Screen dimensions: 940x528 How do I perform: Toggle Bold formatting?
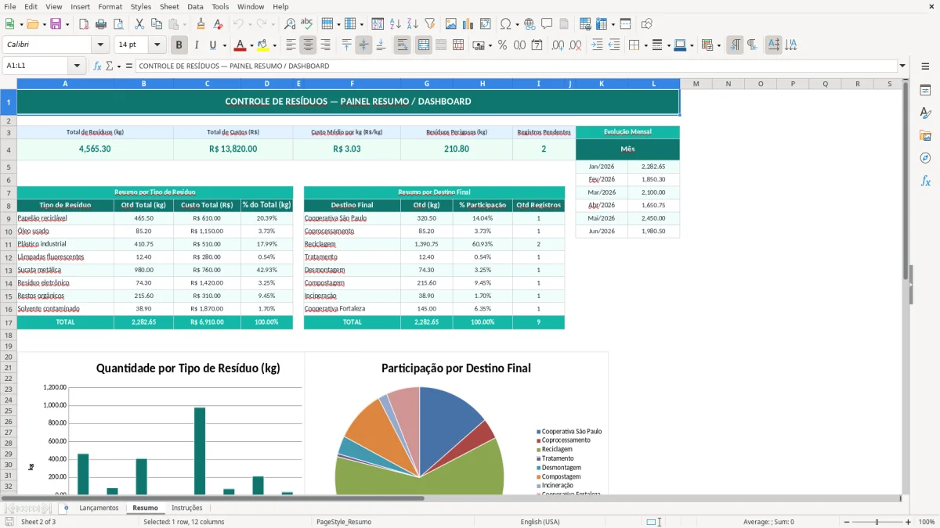[179, 45]
